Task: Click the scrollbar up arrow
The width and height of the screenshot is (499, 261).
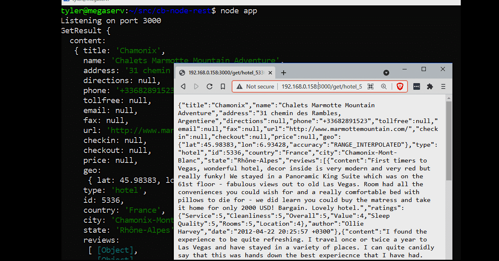Action: 448,98
